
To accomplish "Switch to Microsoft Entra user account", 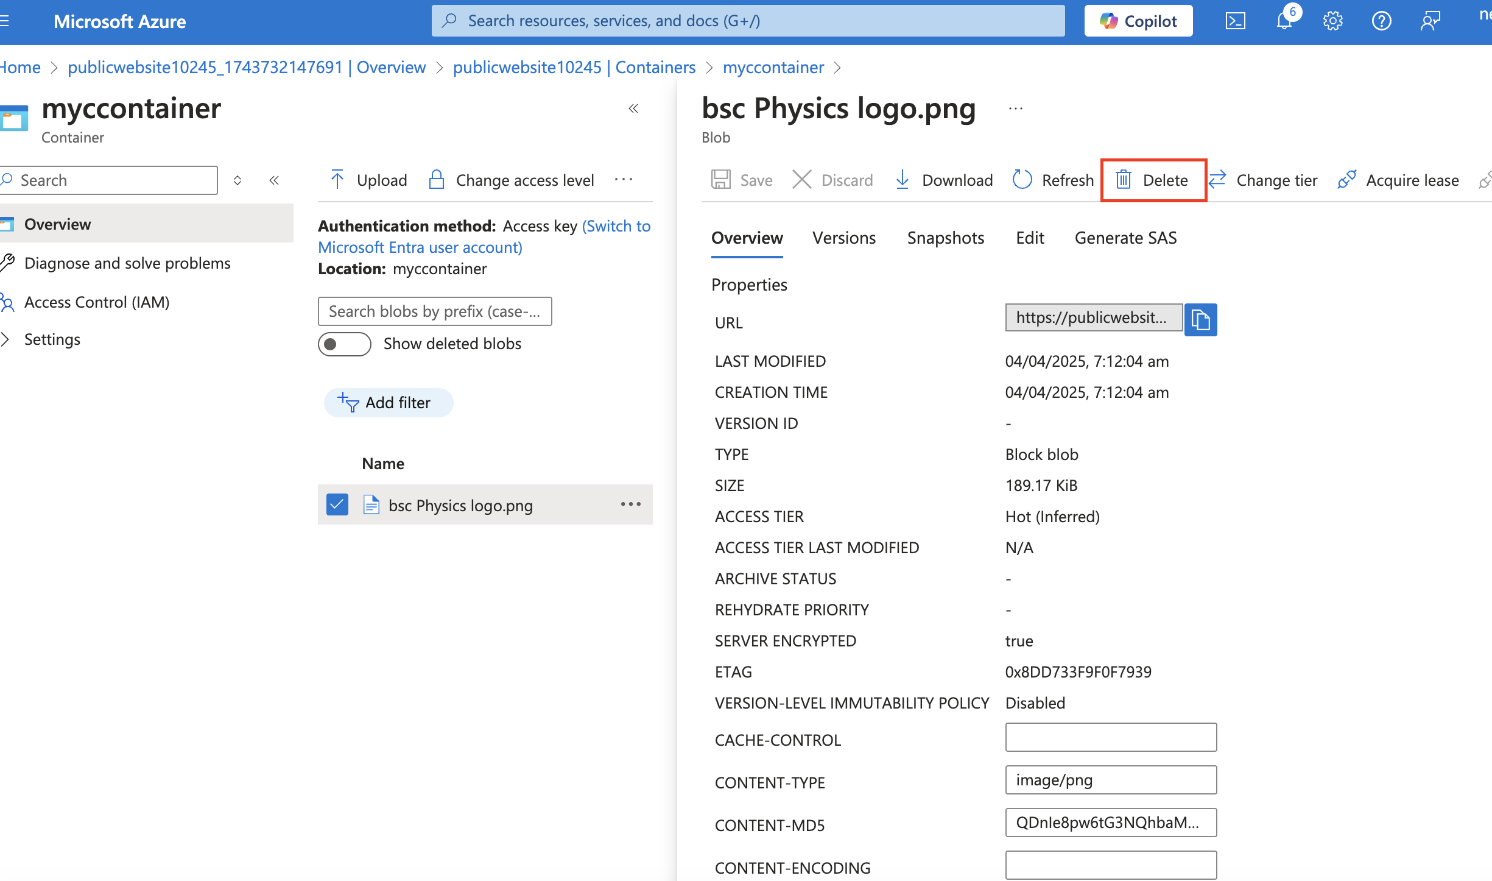I will [x=484, y=237].
